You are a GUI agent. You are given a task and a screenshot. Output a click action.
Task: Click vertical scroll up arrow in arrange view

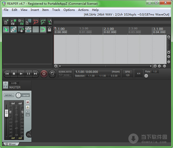click(169, 37)
